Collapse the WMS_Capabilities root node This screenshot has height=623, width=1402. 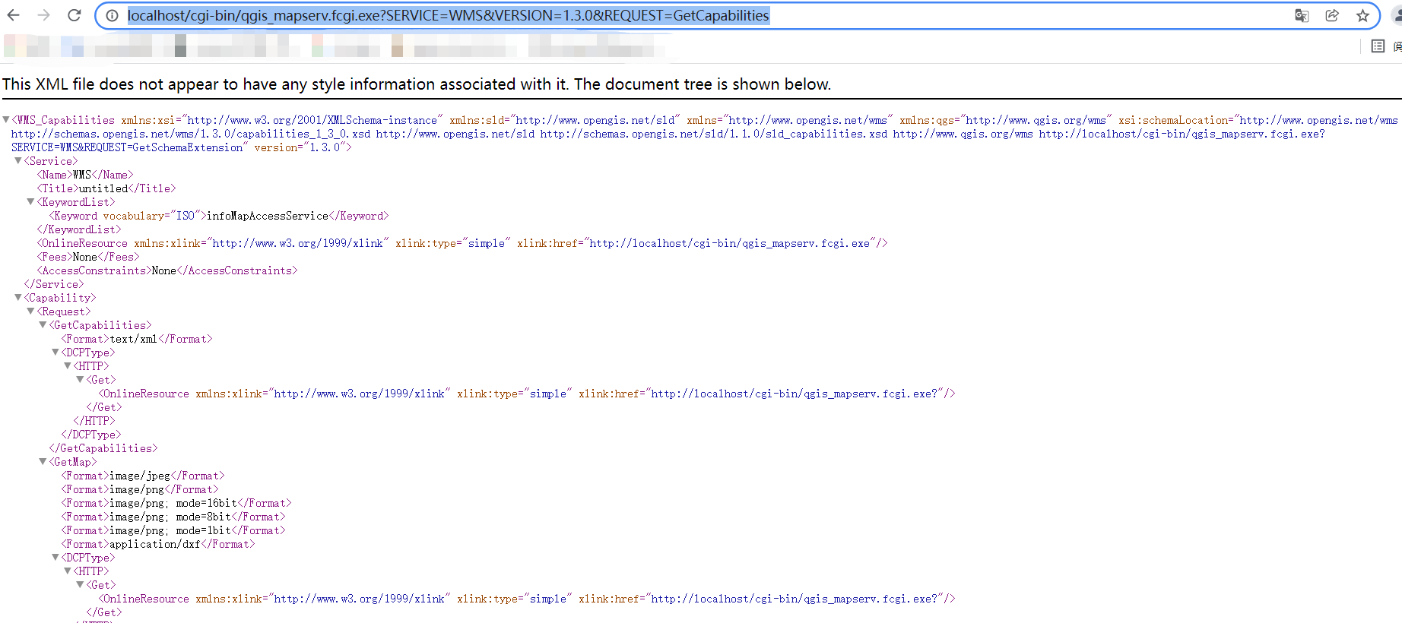(6, 119)
